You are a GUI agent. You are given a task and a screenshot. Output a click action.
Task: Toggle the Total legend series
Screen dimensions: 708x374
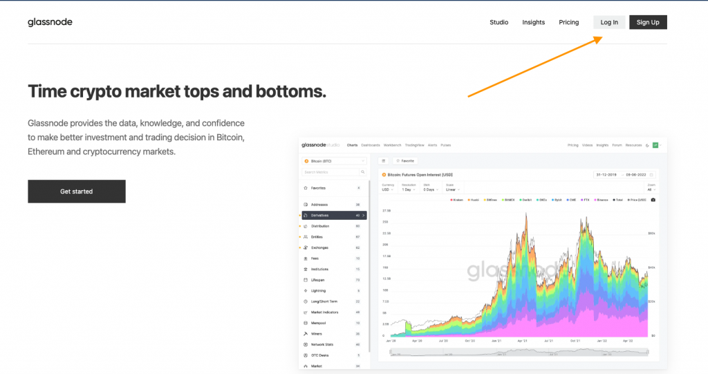coord(618,200)
